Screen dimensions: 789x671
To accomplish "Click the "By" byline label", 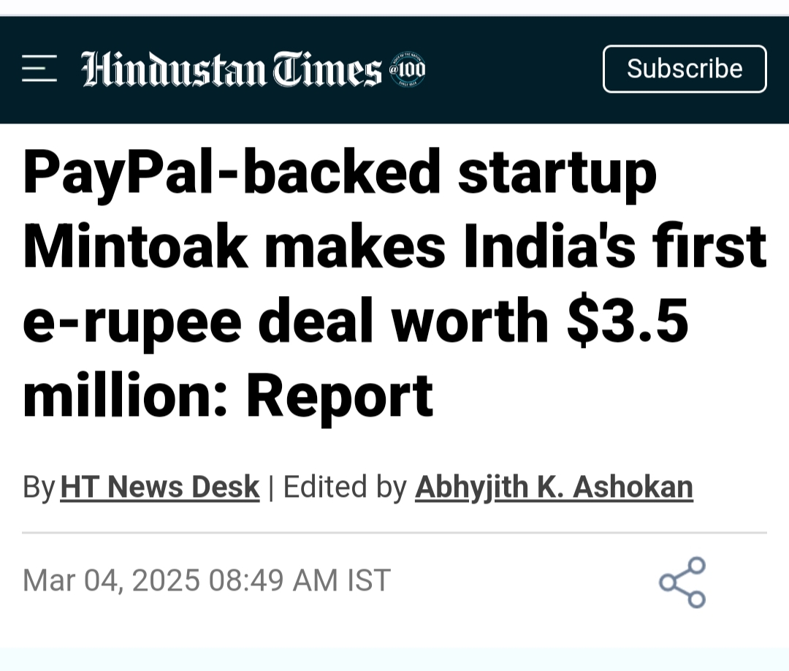I will 39,488.
